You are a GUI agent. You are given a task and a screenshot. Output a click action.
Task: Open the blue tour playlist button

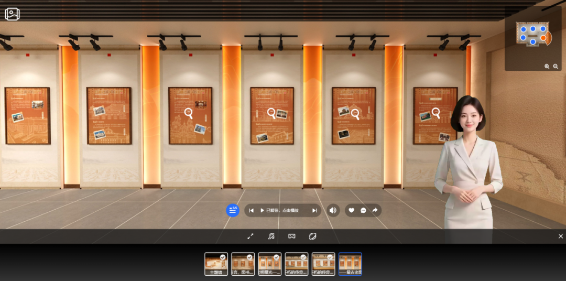pos(233,210)
